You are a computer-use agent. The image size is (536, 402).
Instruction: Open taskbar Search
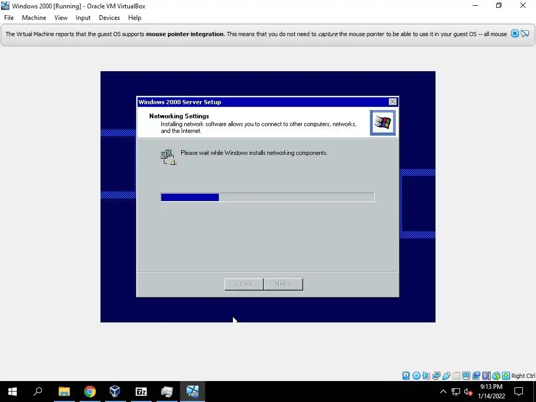click(x=38, y=392)
